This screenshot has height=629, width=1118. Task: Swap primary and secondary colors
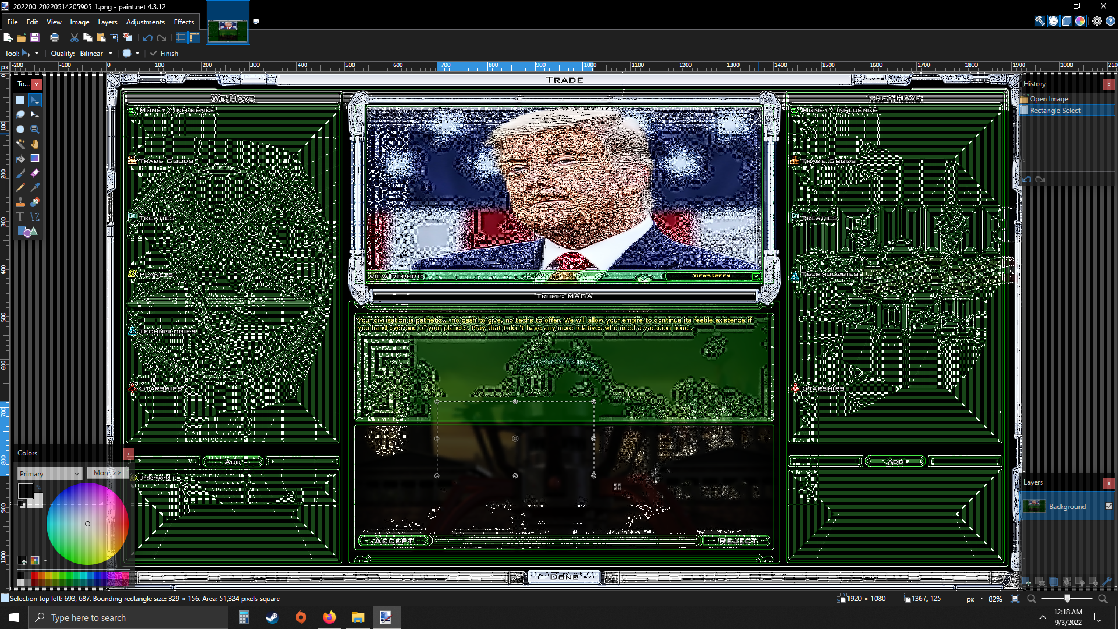38,487
